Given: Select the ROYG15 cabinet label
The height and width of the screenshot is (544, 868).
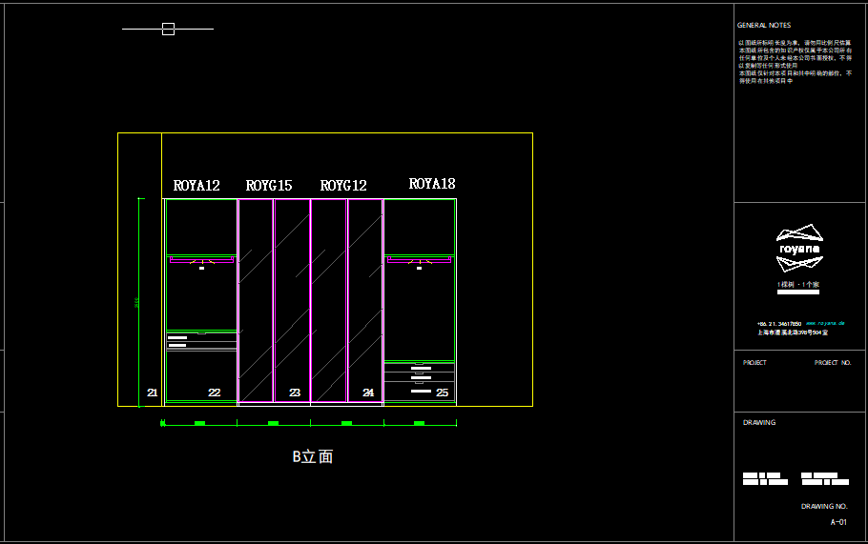Looking at the screenshot, I should [269, 186].
